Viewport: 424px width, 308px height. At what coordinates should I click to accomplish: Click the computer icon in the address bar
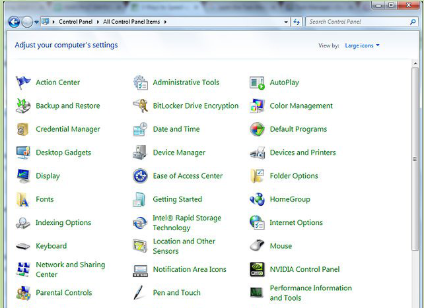pyautogui.click(x=46, y=22)
